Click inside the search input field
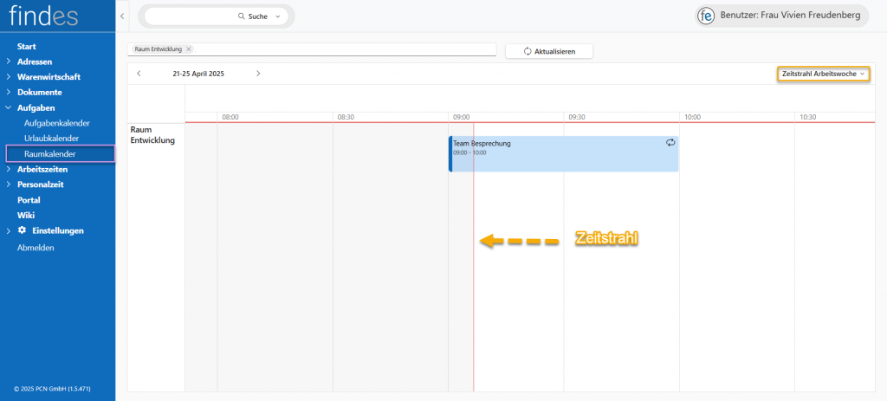Viewport: 887px width, 401px height. (x=191, y=16)
